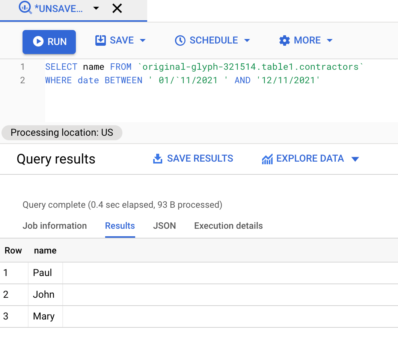This screenshot has height=363, width=398.
Task: Click the Processing location US chip
Action: pos(62,132)
